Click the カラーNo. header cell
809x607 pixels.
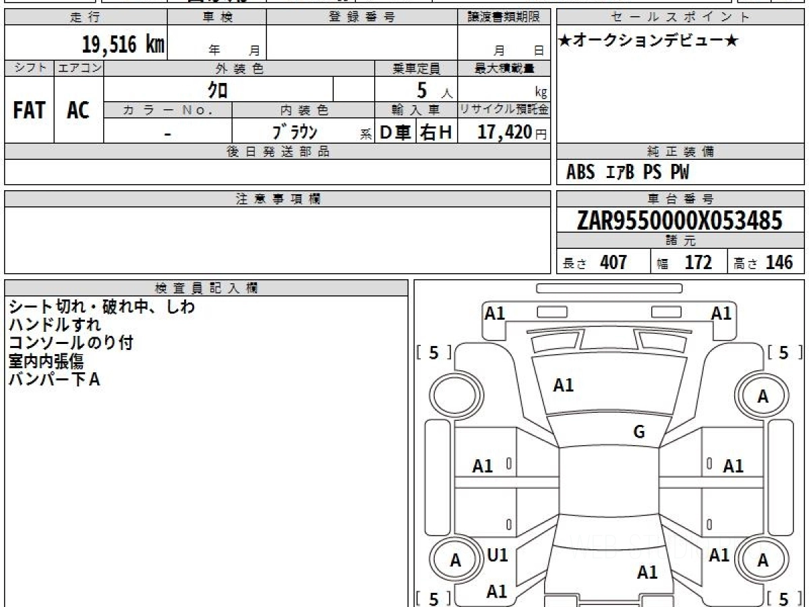pos(168,110)
